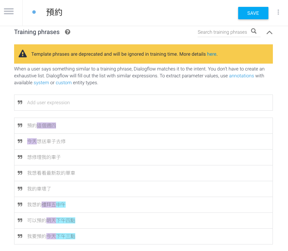The height and width of the screenshot is (251, 288).
Task: Open the custom entity types link
Action: click(x=64, y=83)
